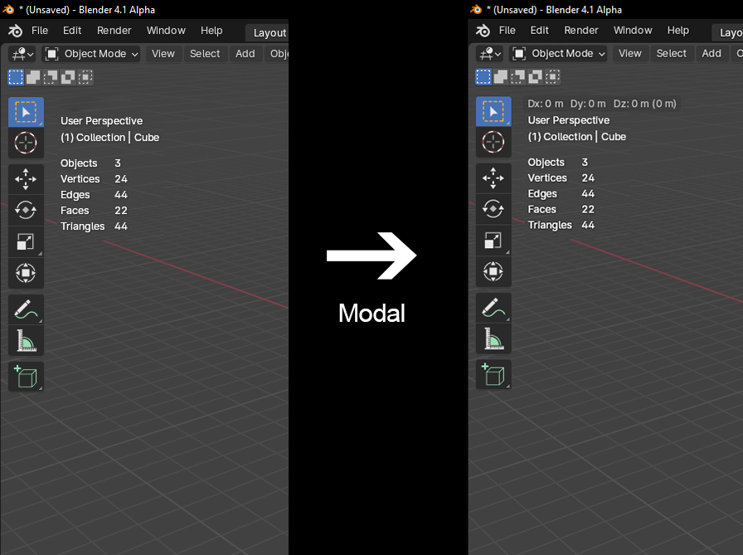
Task: Click the Select header button in left Blender window
Action: (205, 54)
